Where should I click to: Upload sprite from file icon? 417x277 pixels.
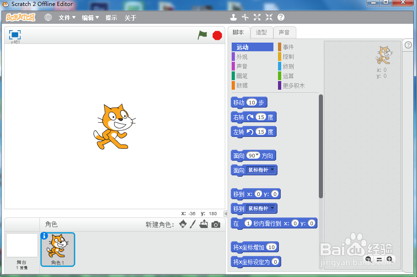[204, 224]
